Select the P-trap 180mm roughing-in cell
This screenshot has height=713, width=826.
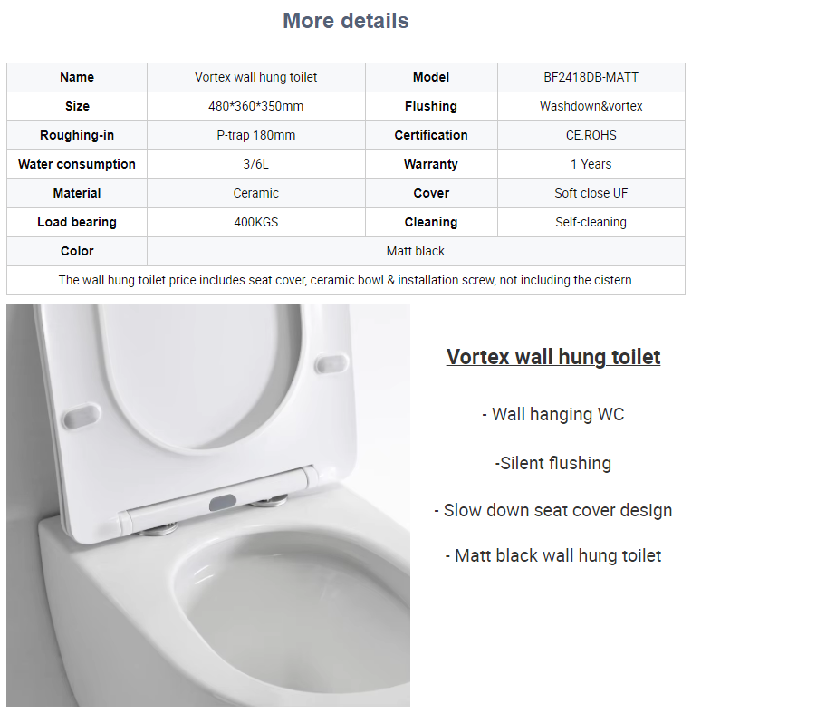pyautogui.click(x=256, y=135)
